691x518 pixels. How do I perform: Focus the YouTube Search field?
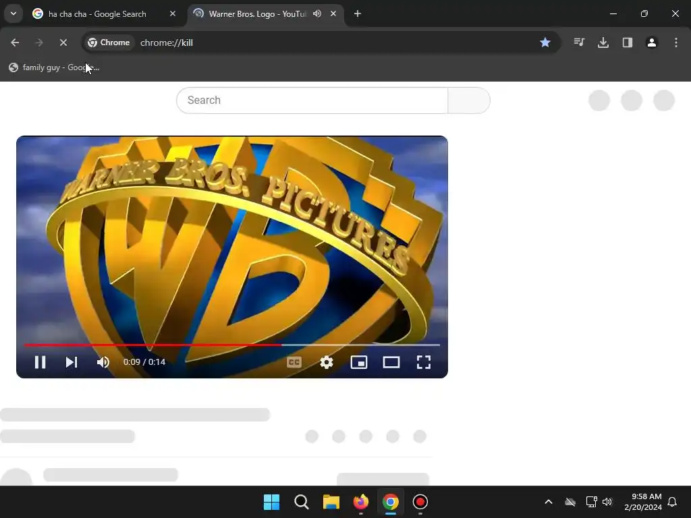click(x=312, y=100)
